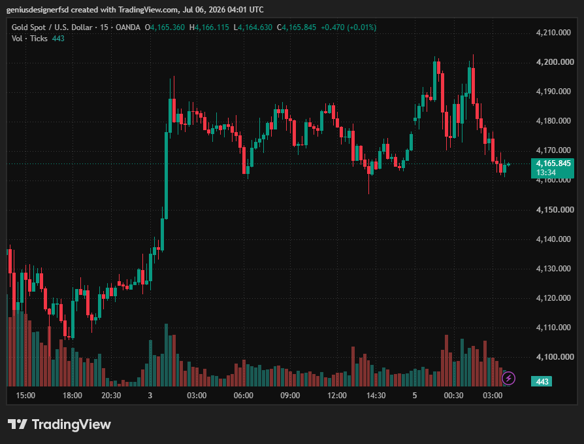Click the Vol · Ticks indicator label
584x444 pixels.
tap(29, 39)
